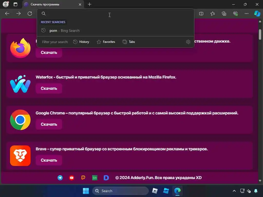Open the YouTube link in footer
This screenshot has width=263, height=197.
click(72, 178)
